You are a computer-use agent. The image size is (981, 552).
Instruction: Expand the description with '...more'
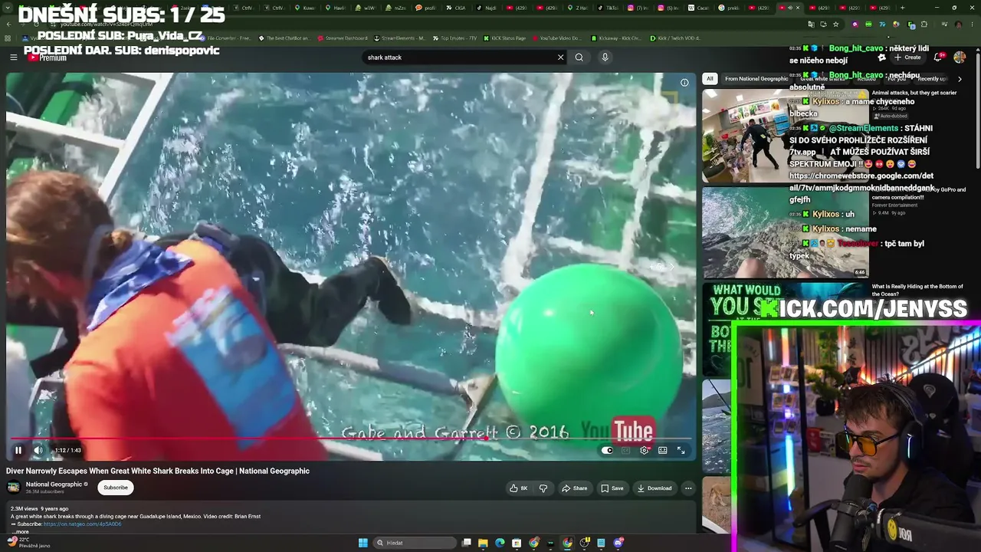tap(21, 532)
